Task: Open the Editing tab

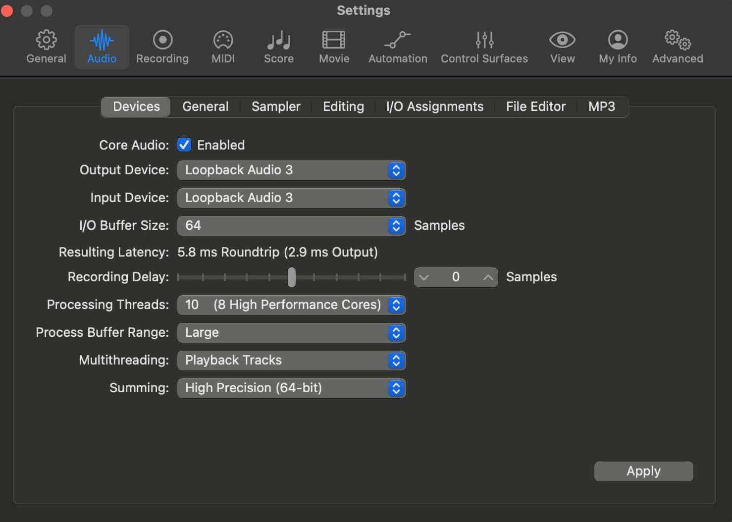Action: (x=343, y=106)
